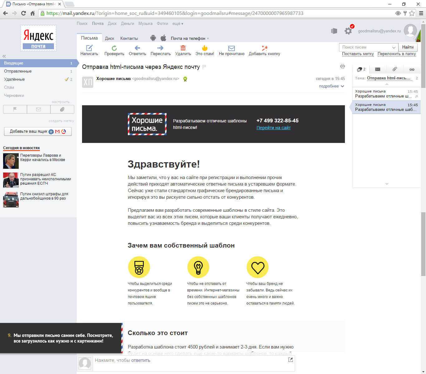Toggle the flagged messages filter in sidebar

[x=15, y=109]
